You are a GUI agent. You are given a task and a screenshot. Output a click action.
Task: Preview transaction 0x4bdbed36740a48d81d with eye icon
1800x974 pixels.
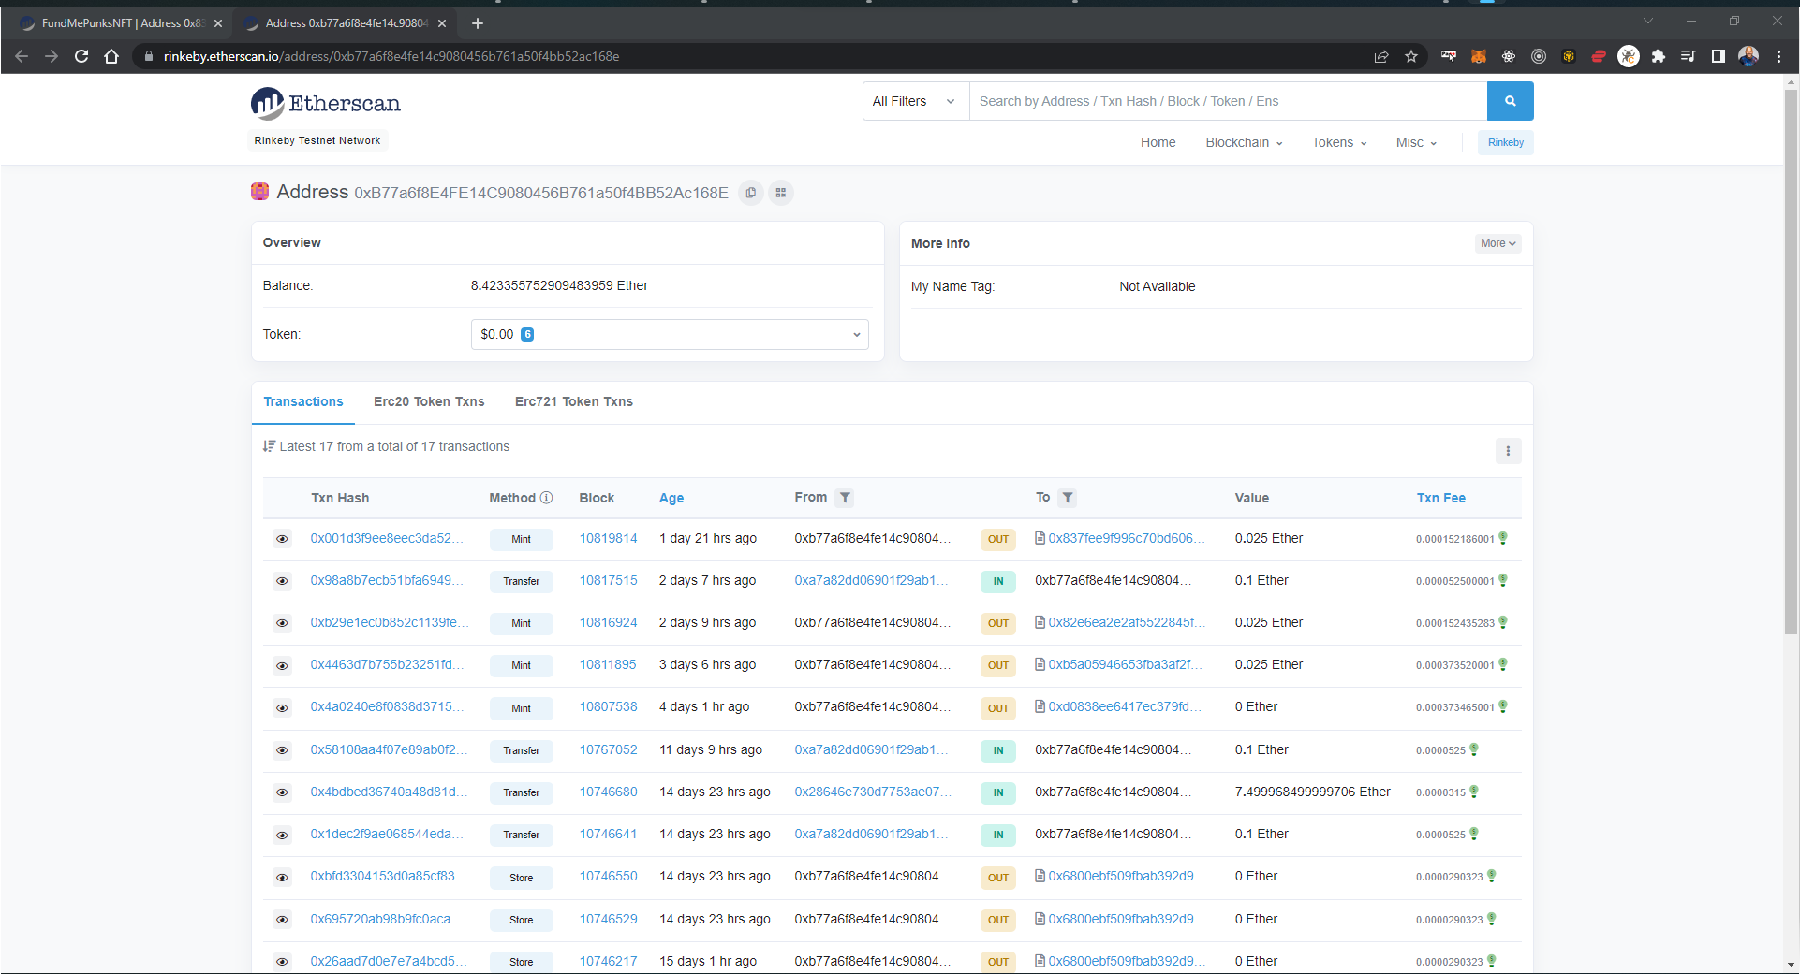point(282,792)
